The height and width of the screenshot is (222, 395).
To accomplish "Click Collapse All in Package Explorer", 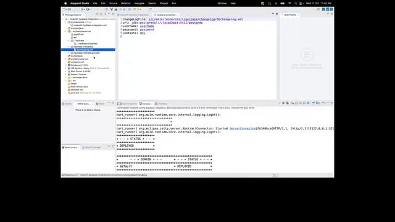I will (98, 14).
